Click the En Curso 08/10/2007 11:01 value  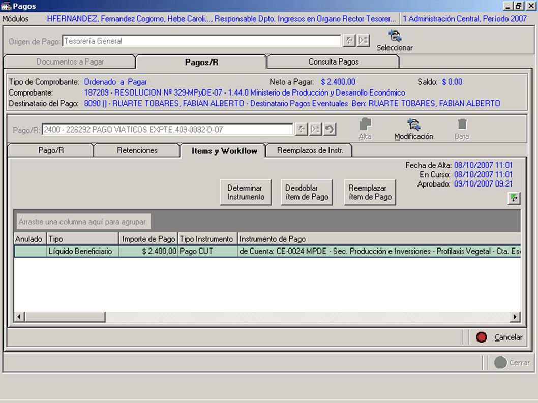click(483, 174)
